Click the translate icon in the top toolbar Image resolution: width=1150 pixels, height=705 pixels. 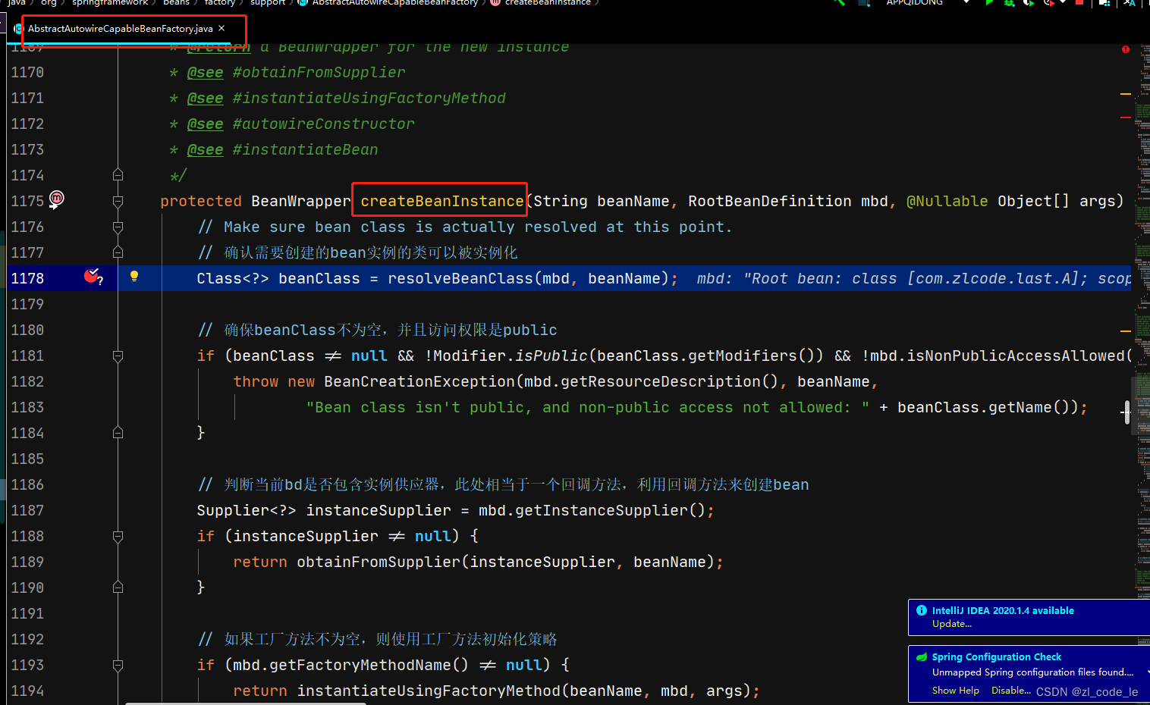(x=1130, y=2)
